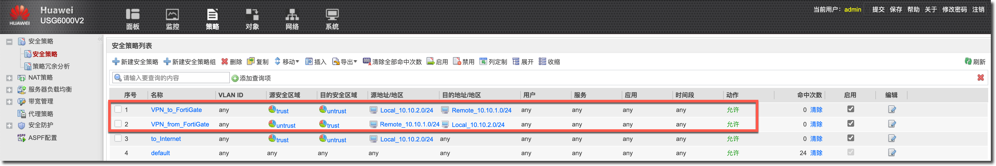The image size is (996, 166).
Task: Click the 添加查询项 green plus icon
Action: tap(235, 78)
